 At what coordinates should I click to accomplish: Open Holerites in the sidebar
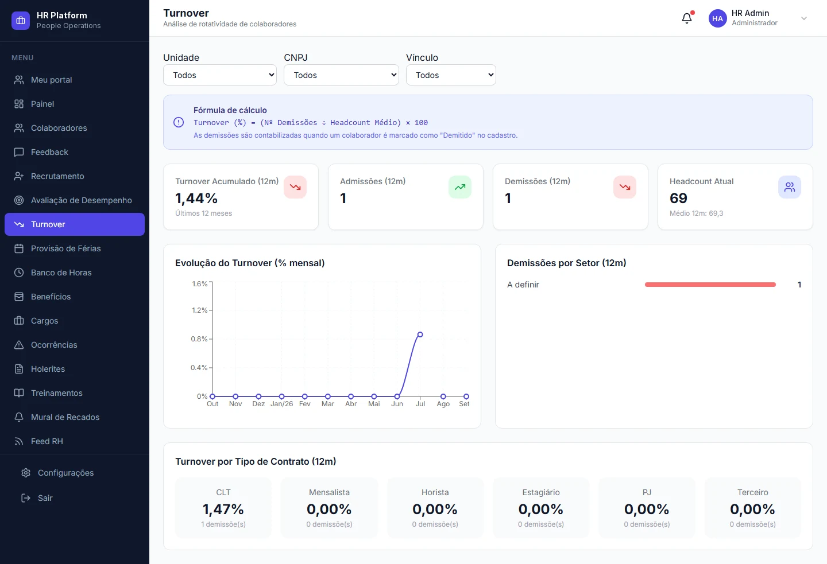pyautogui.click(x=75, y=369)
